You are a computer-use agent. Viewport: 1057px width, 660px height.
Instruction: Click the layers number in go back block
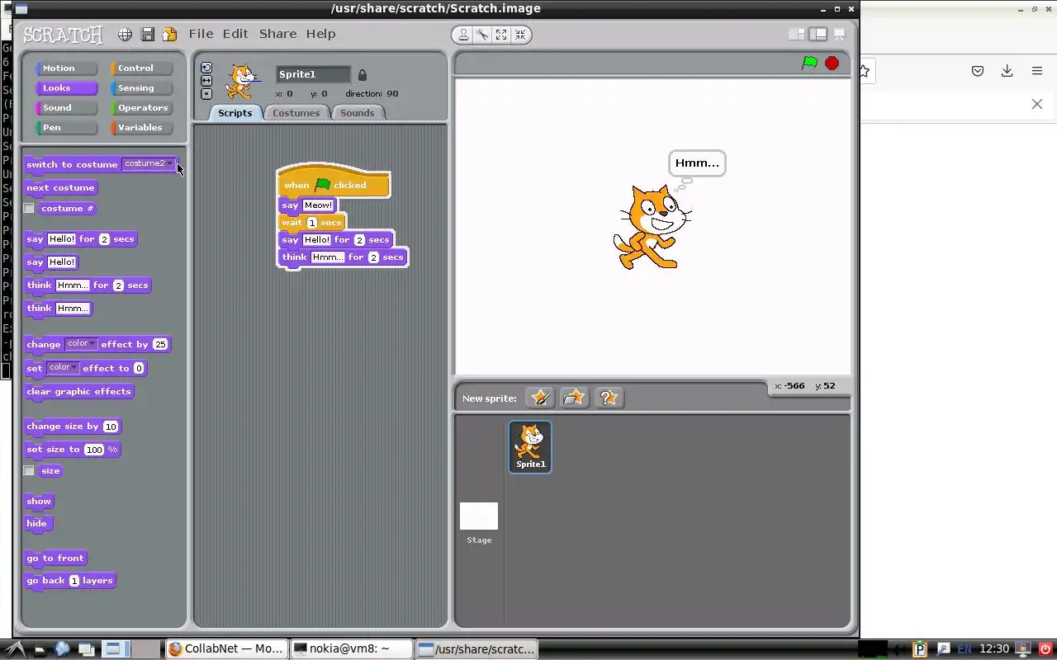point(74,581)
